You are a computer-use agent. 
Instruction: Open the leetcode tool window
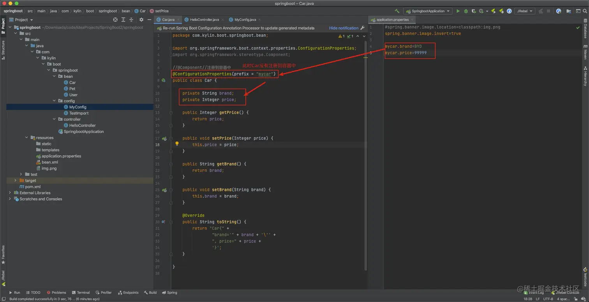point(585,277)
